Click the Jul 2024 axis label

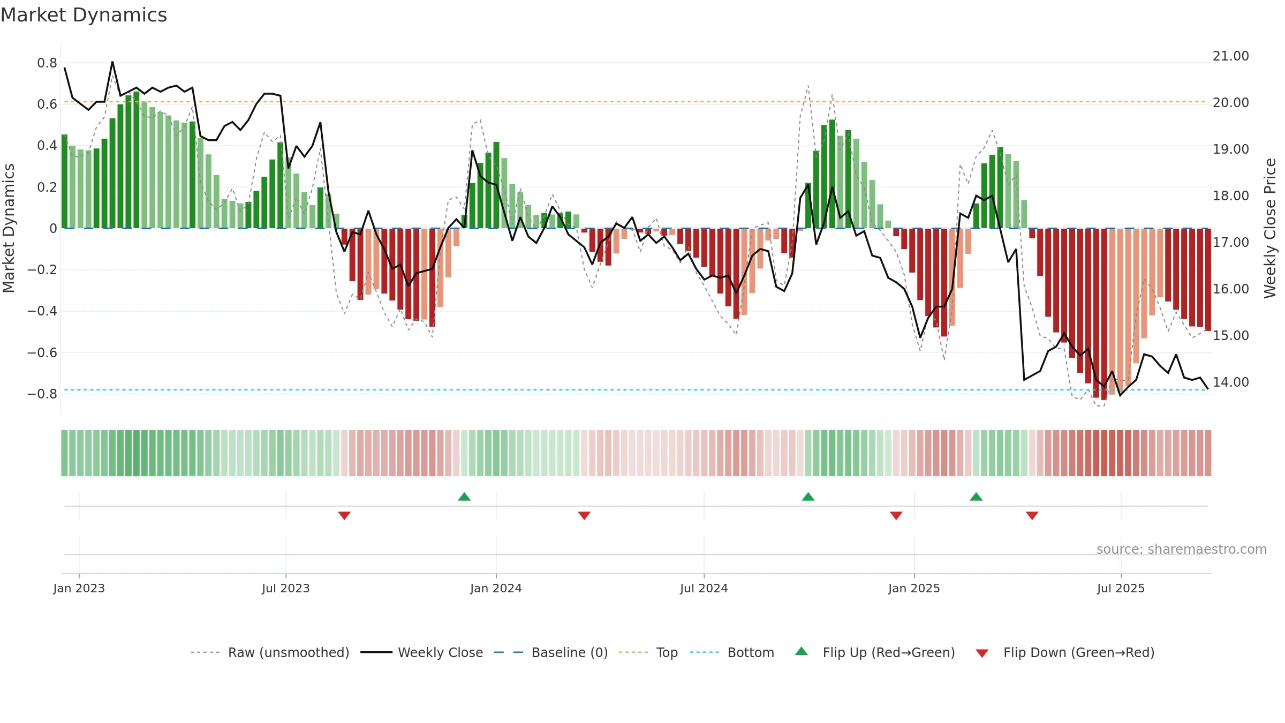704,588
